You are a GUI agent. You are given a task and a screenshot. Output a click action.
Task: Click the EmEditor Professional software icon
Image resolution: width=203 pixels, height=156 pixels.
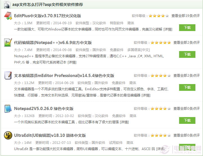(x=8, y=75)
